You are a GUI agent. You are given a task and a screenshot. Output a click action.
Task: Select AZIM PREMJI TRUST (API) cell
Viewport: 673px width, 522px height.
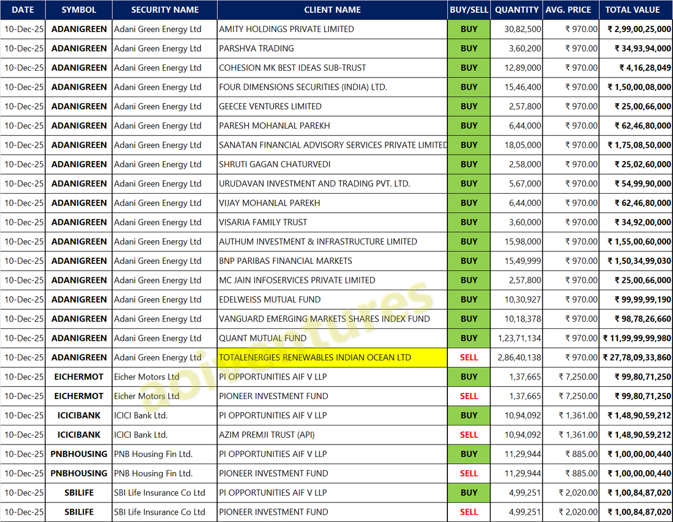point(332,435)
